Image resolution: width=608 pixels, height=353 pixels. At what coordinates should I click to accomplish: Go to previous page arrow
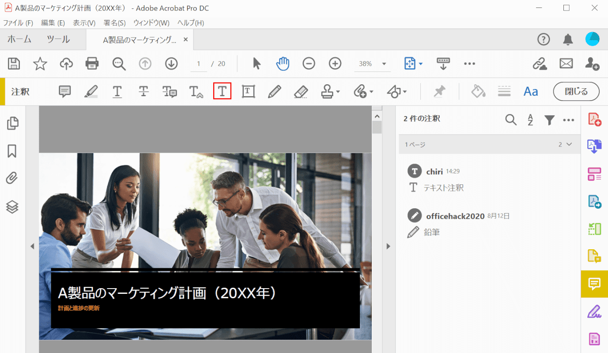[145, 64]
